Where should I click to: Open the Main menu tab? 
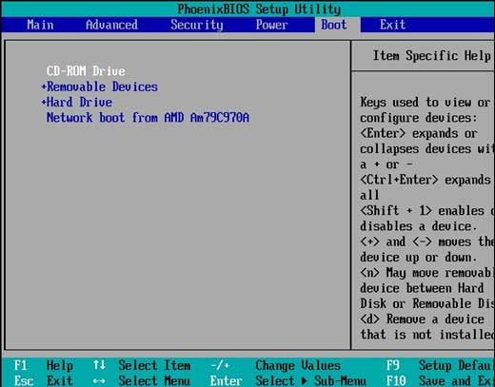(40, 25)
